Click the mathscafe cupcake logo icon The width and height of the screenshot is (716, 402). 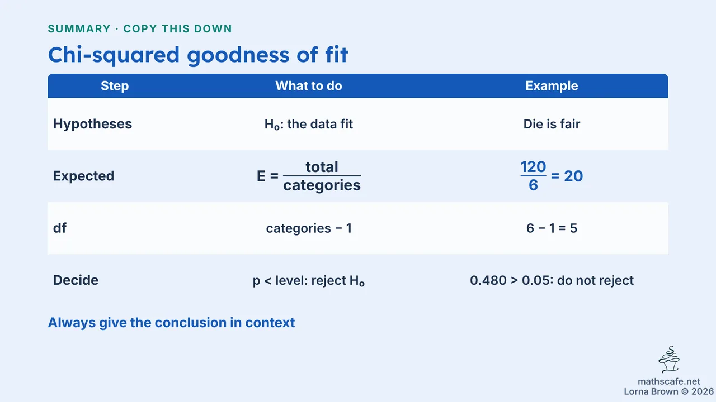669,360
